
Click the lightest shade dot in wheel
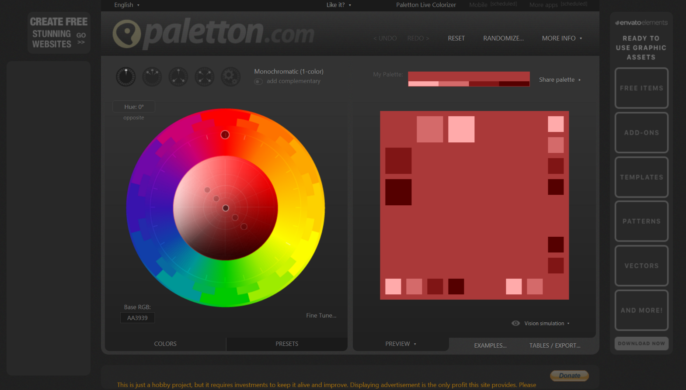[207, 190]
